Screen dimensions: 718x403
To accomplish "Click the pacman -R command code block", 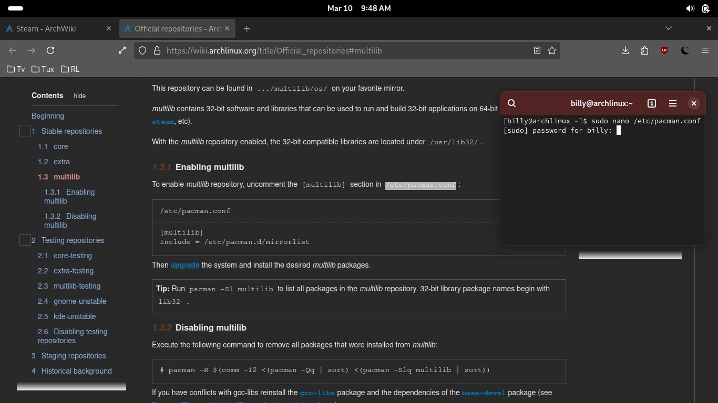I will [359, 372].
